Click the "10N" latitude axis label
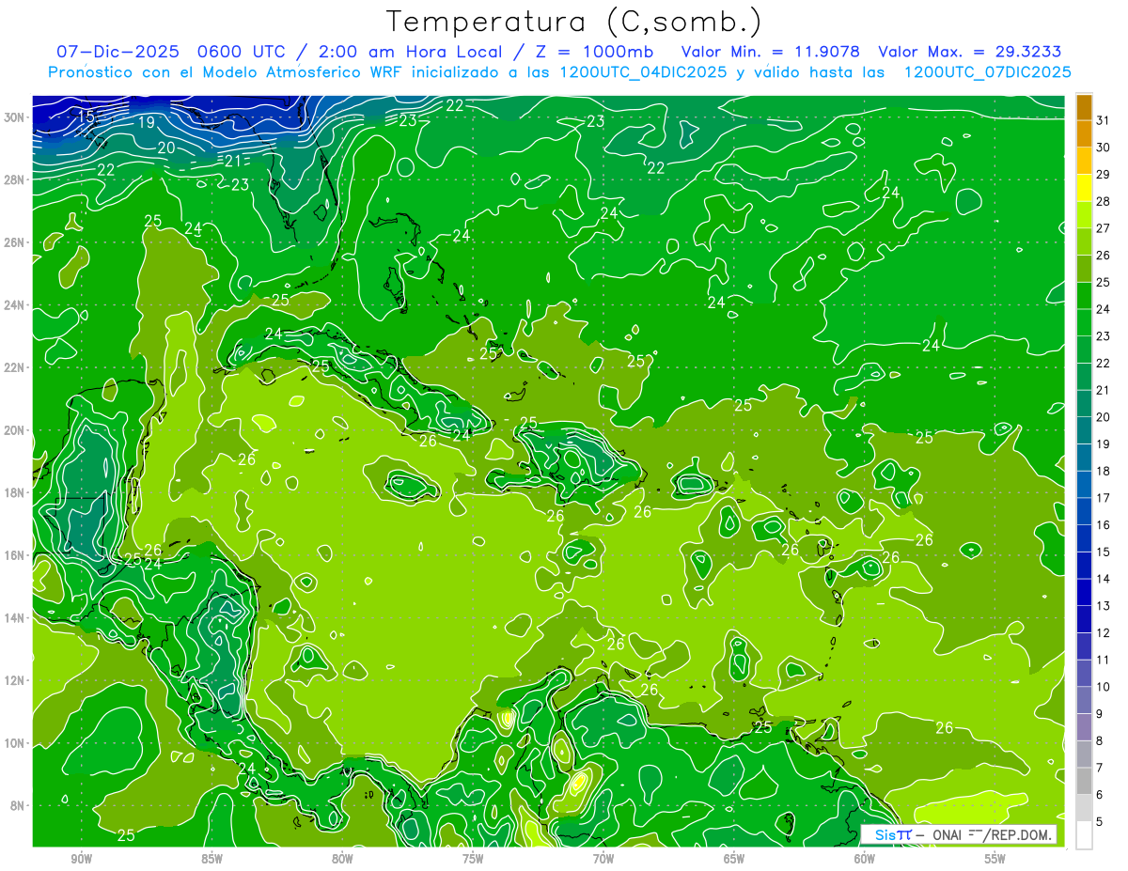 (16, 743)
